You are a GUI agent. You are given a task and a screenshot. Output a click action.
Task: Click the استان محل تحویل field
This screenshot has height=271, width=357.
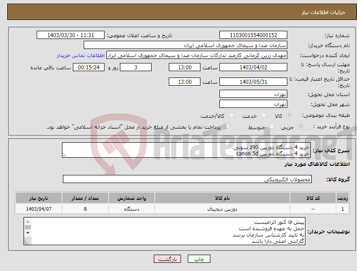click(253, 94)
